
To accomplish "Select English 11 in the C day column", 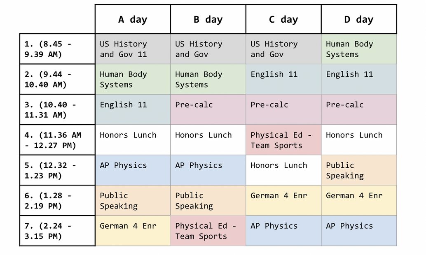I will [x=283, y=79].
